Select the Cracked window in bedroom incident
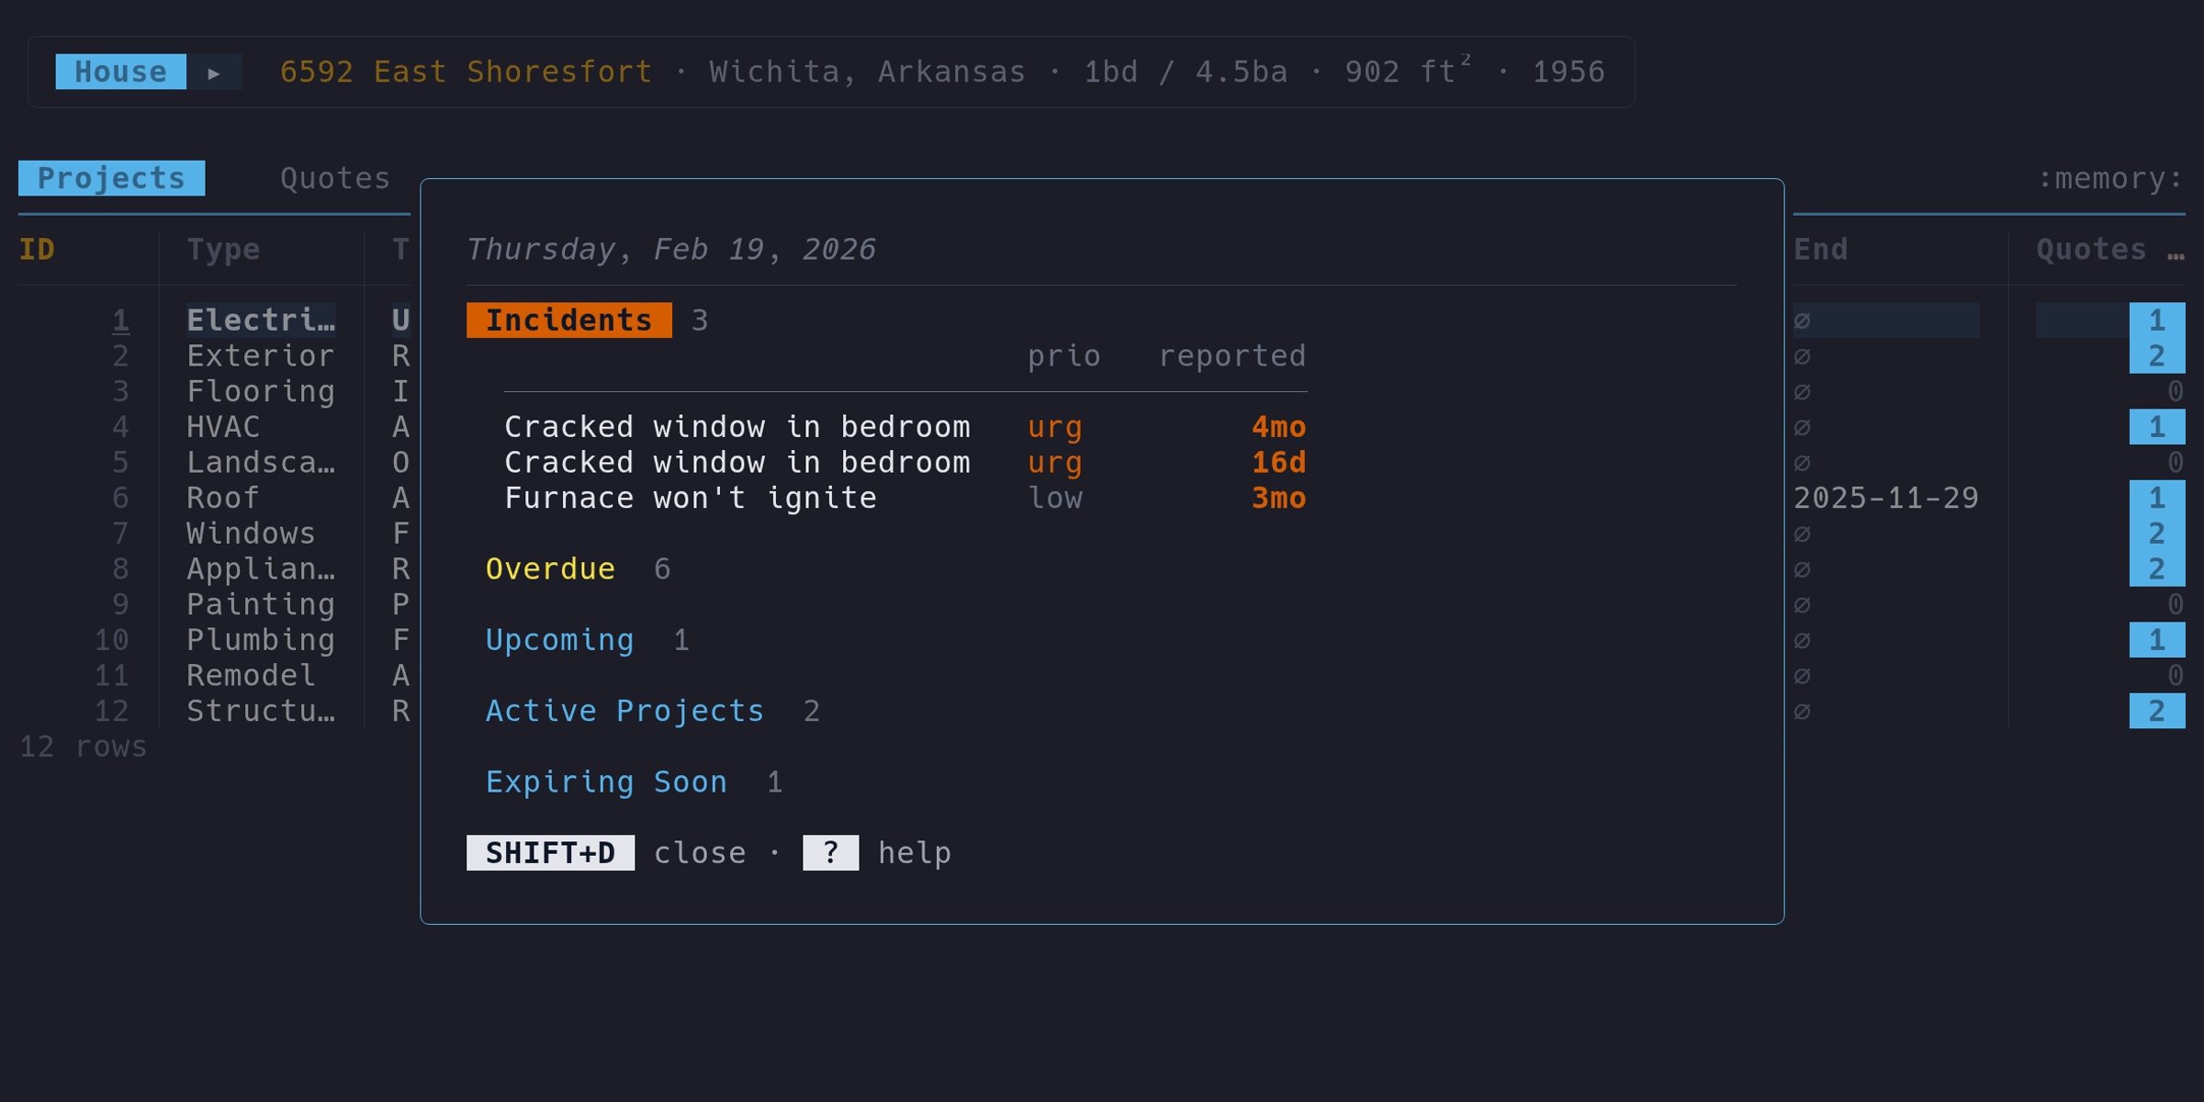This screenshot has height=1102, width=2204. click(738, 426)
